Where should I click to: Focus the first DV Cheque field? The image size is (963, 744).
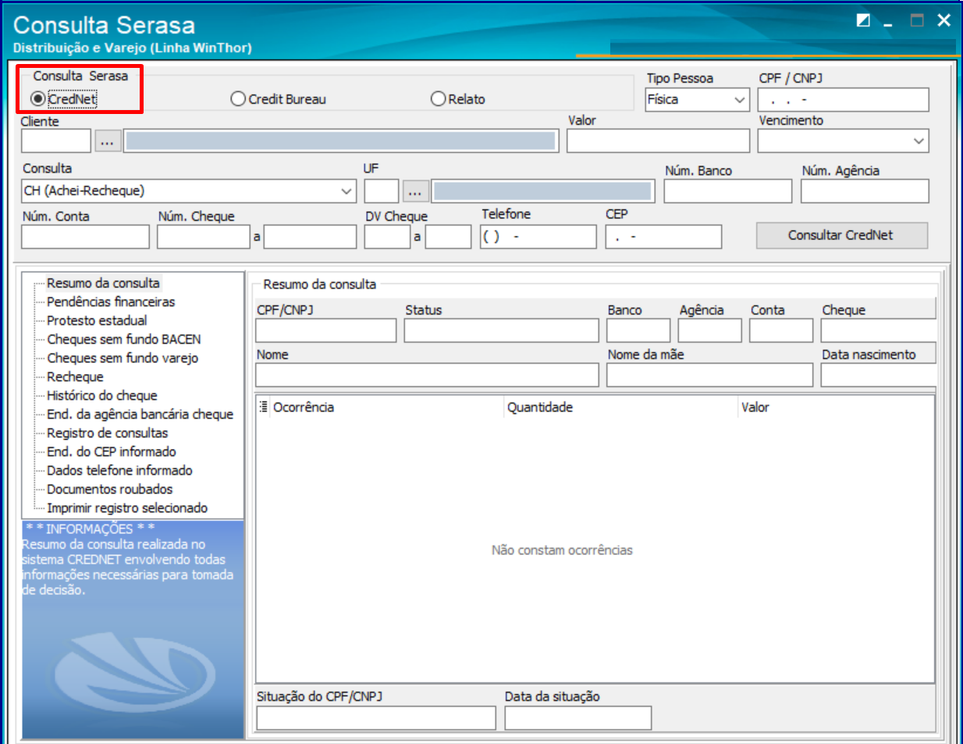pos(387,237)
